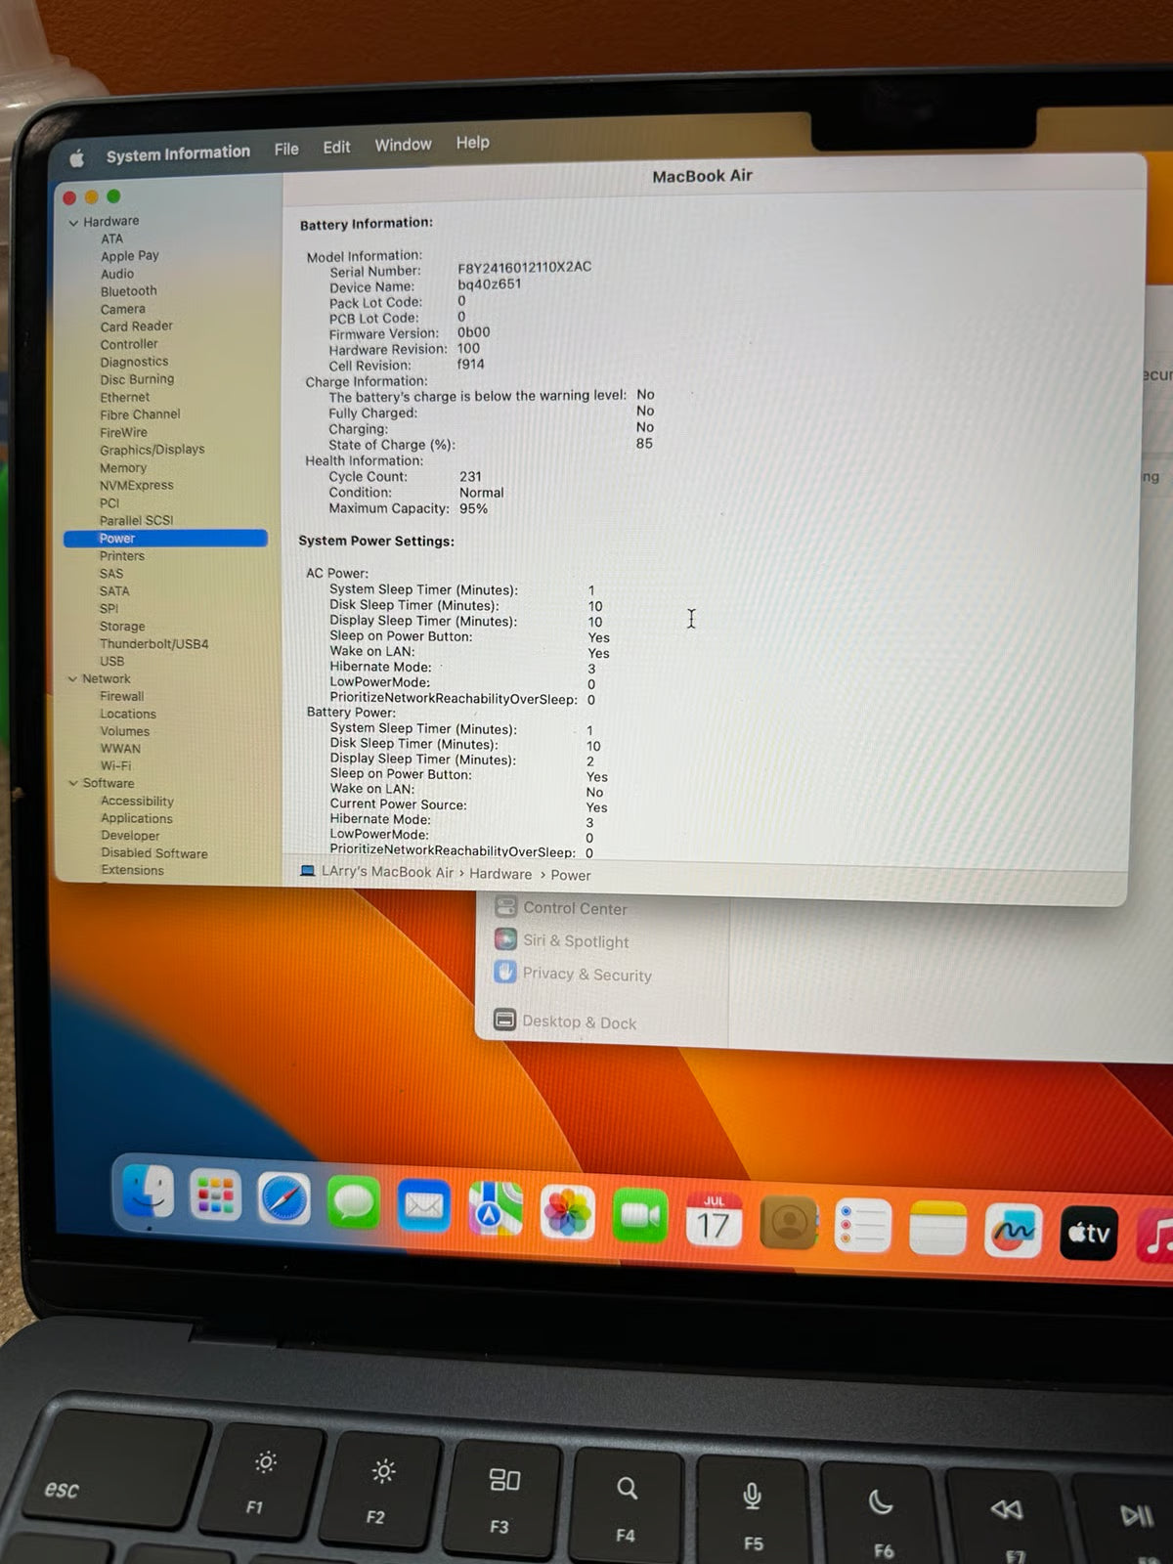Viewport: 1173px width, 1564px height.
Task: Click Device Name value bq40z651
Action: click(x=489, y=284)
